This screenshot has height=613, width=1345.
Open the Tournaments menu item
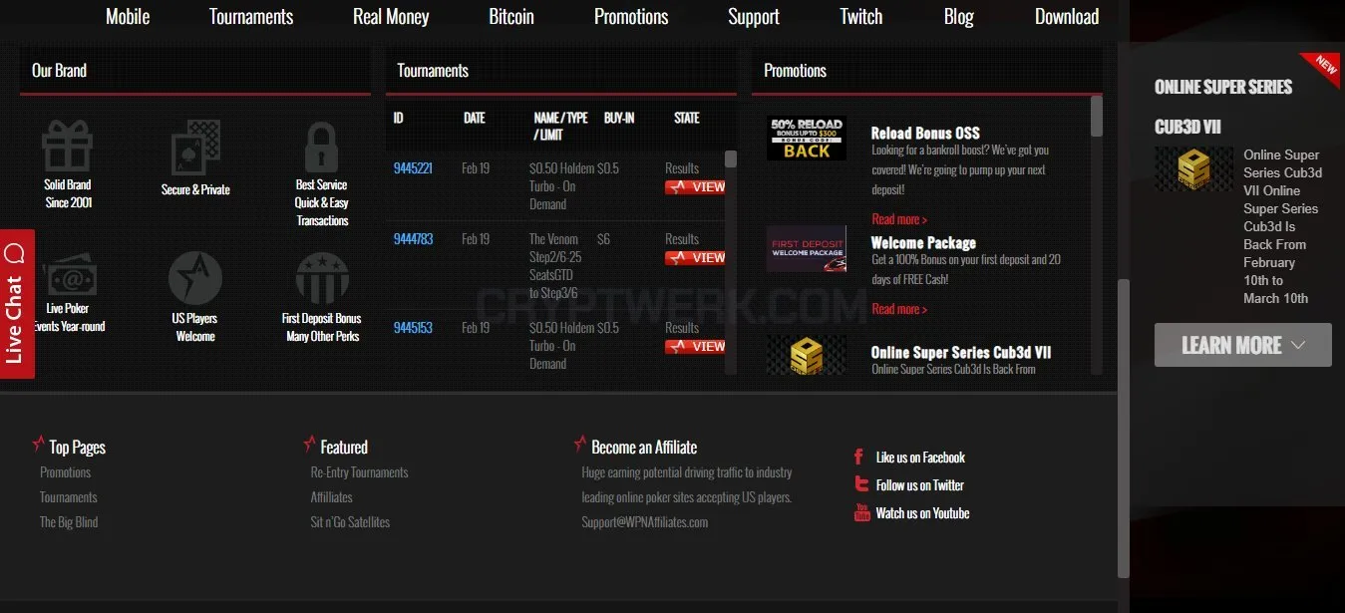pos(251,17)
